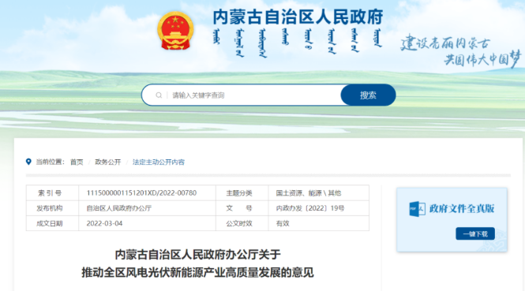Screen dimensions: 525x291
Task: Click the PDF document icon
Action: [x=417, y=209]
